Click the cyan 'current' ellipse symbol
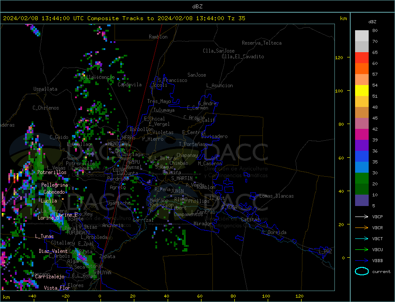This screenshot has width=395, height=302. point(362,271)
